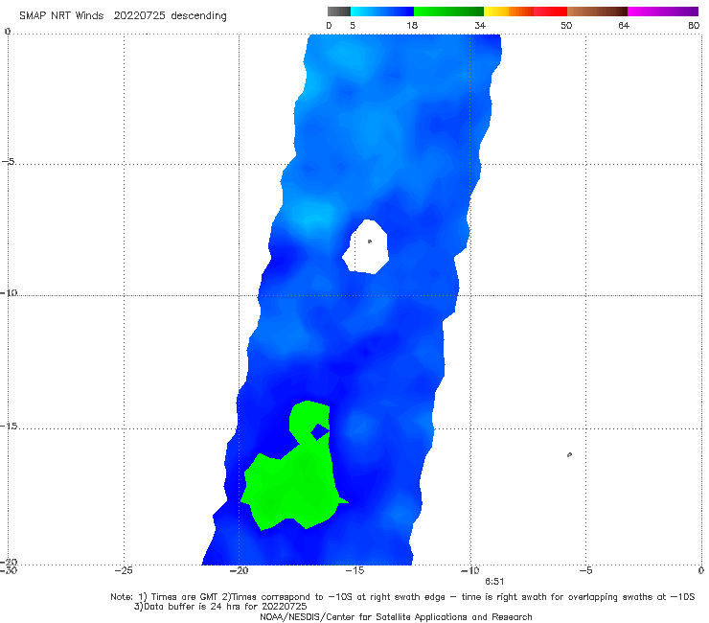The width and height of the screenshot is (709, 623).
Task: Click the "-25" longitude axis label
Action: (x=124, y=570)
